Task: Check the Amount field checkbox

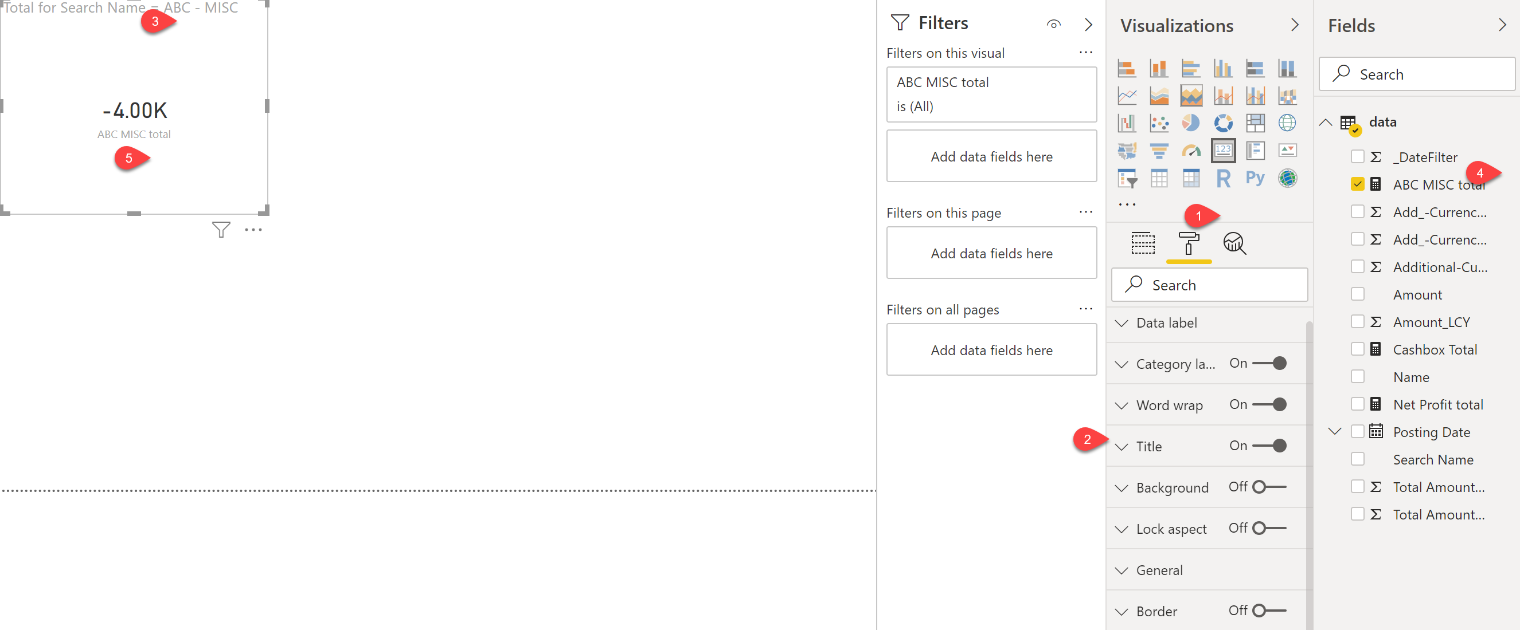Action: pyautogui.click(x=1359, y=294)
